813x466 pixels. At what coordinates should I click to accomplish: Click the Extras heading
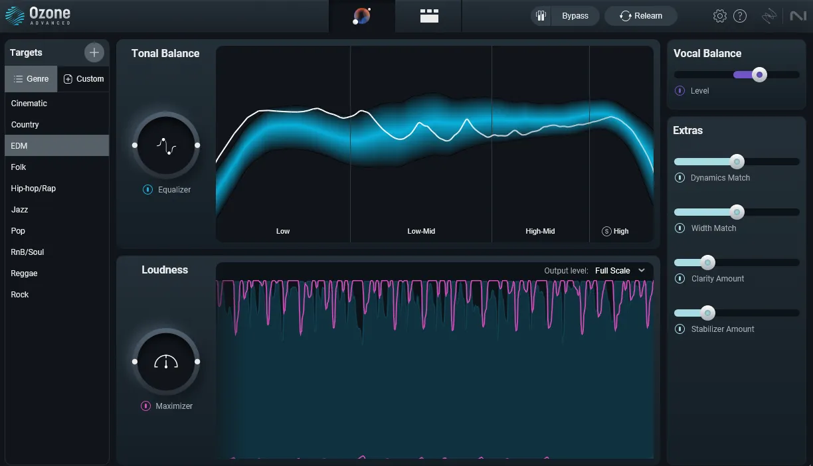[688, 131]
